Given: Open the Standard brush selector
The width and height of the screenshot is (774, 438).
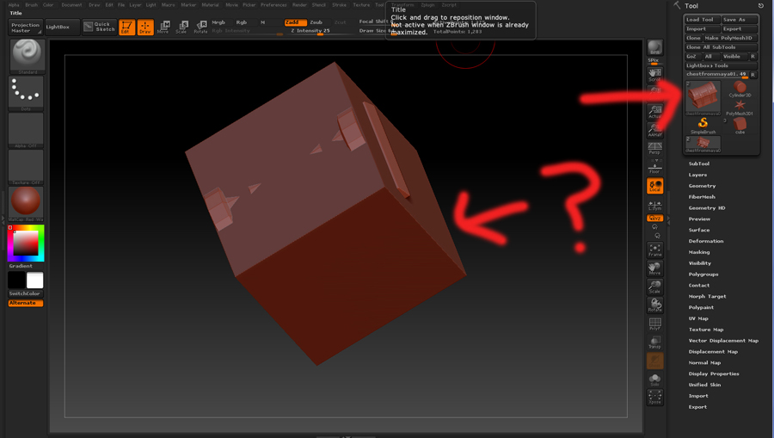Looking at the screenshot, I should pos(28,57).
